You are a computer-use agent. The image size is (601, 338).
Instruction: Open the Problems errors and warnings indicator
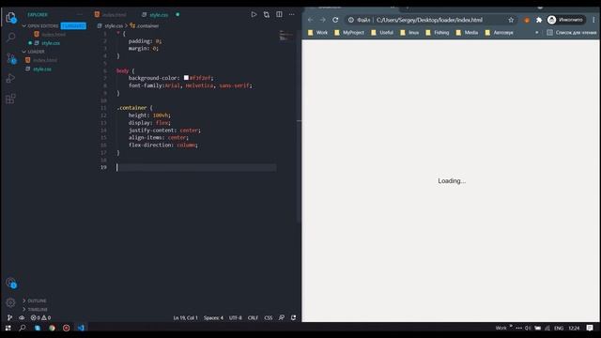[x=40, y=317]
